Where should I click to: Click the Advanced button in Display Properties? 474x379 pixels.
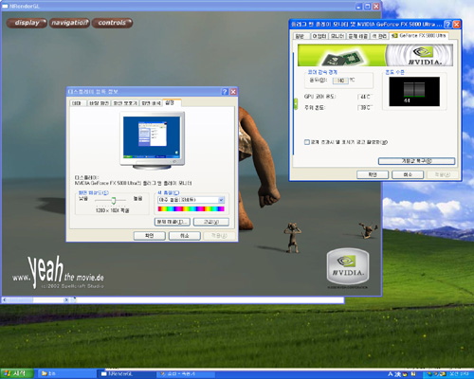pos(211,222)
